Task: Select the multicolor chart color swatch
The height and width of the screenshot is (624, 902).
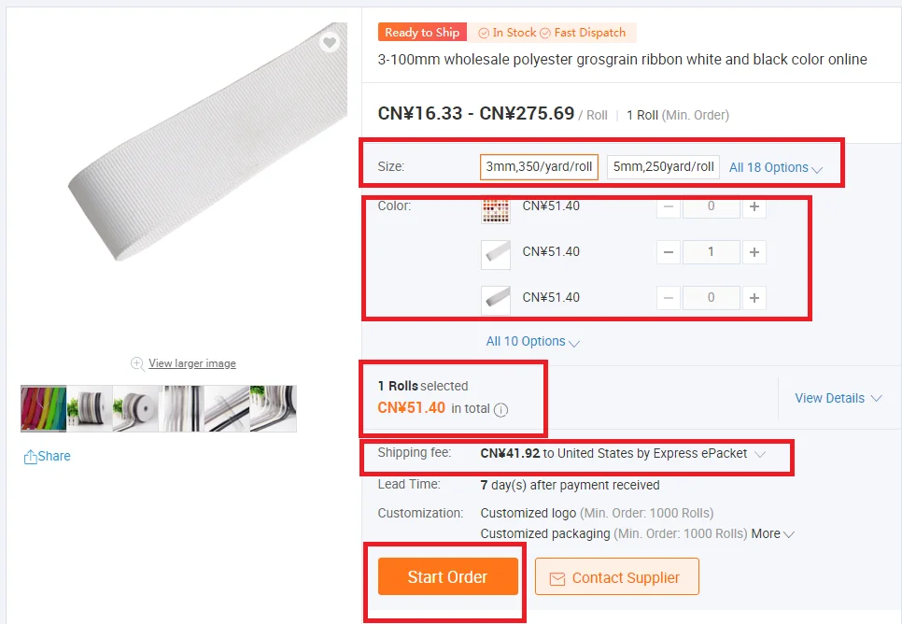Action: (495, 210)
